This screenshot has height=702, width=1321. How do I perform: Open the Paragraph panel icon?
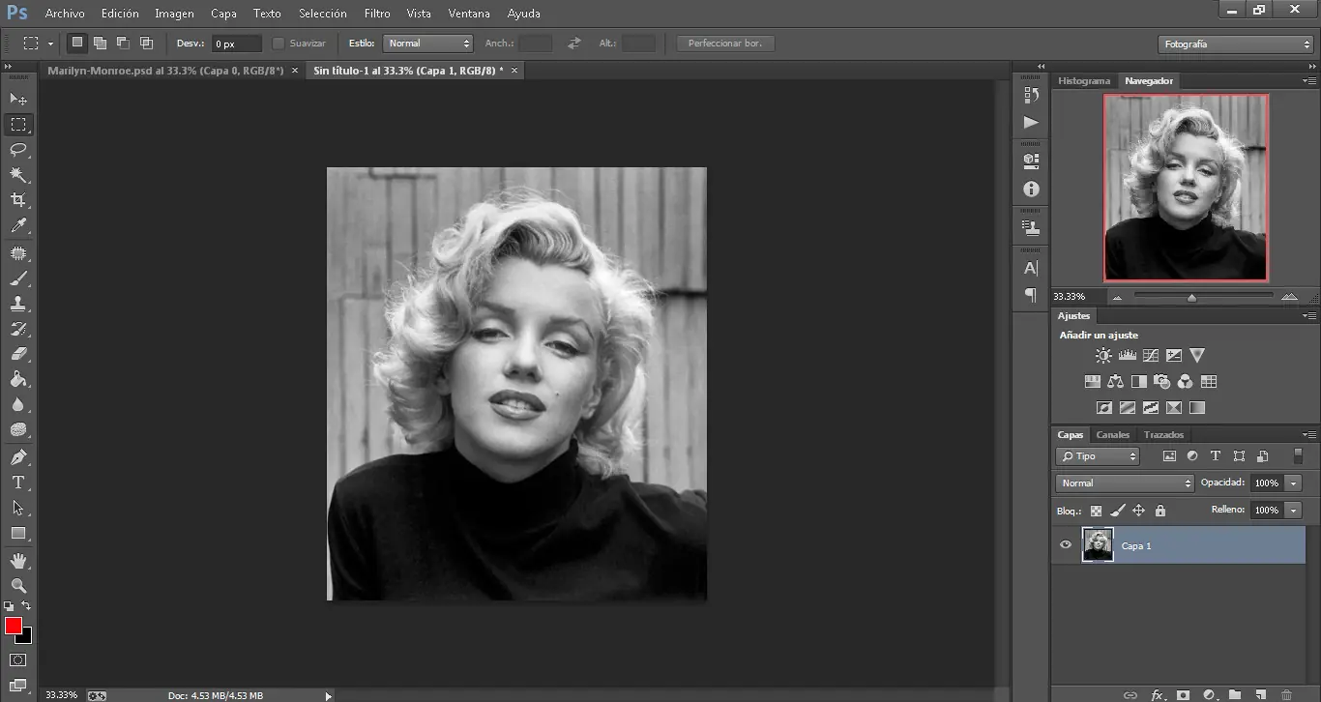(1031, 295)
